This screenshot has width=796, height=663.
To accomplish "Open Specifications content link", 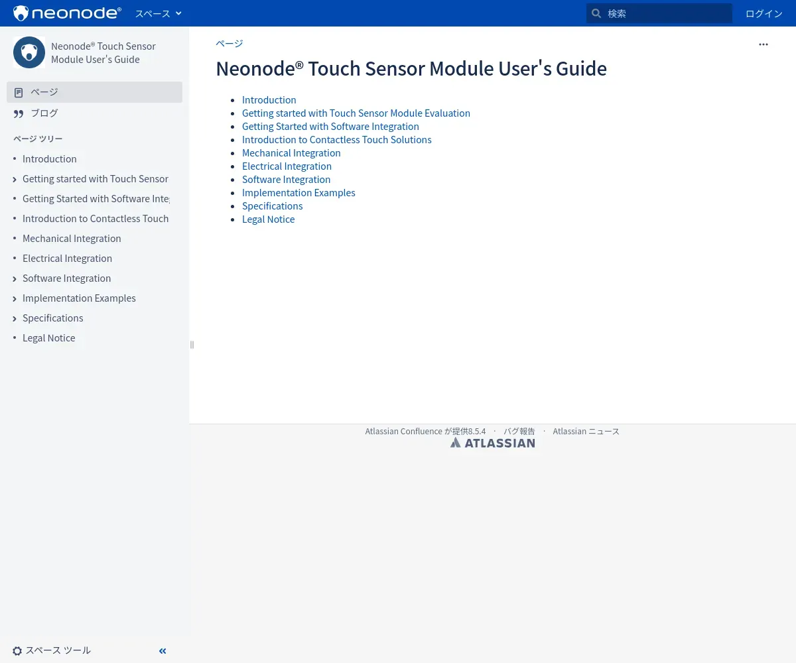I will tap(272, 206).
